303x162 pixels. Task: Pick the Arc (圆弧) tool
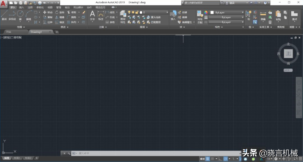29,15
